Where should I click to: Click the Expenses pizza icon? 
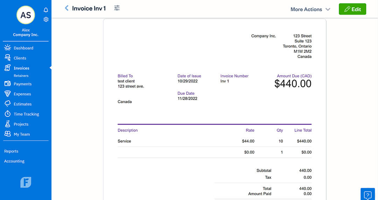7,94
